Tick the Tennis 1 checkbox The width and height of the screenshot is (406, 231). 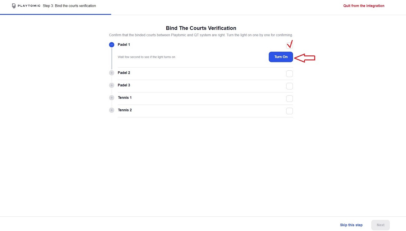click(289, 99)
